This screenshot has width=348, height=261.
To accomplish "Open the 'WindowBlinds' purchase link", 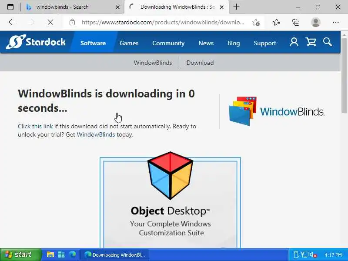I will 96,134.
